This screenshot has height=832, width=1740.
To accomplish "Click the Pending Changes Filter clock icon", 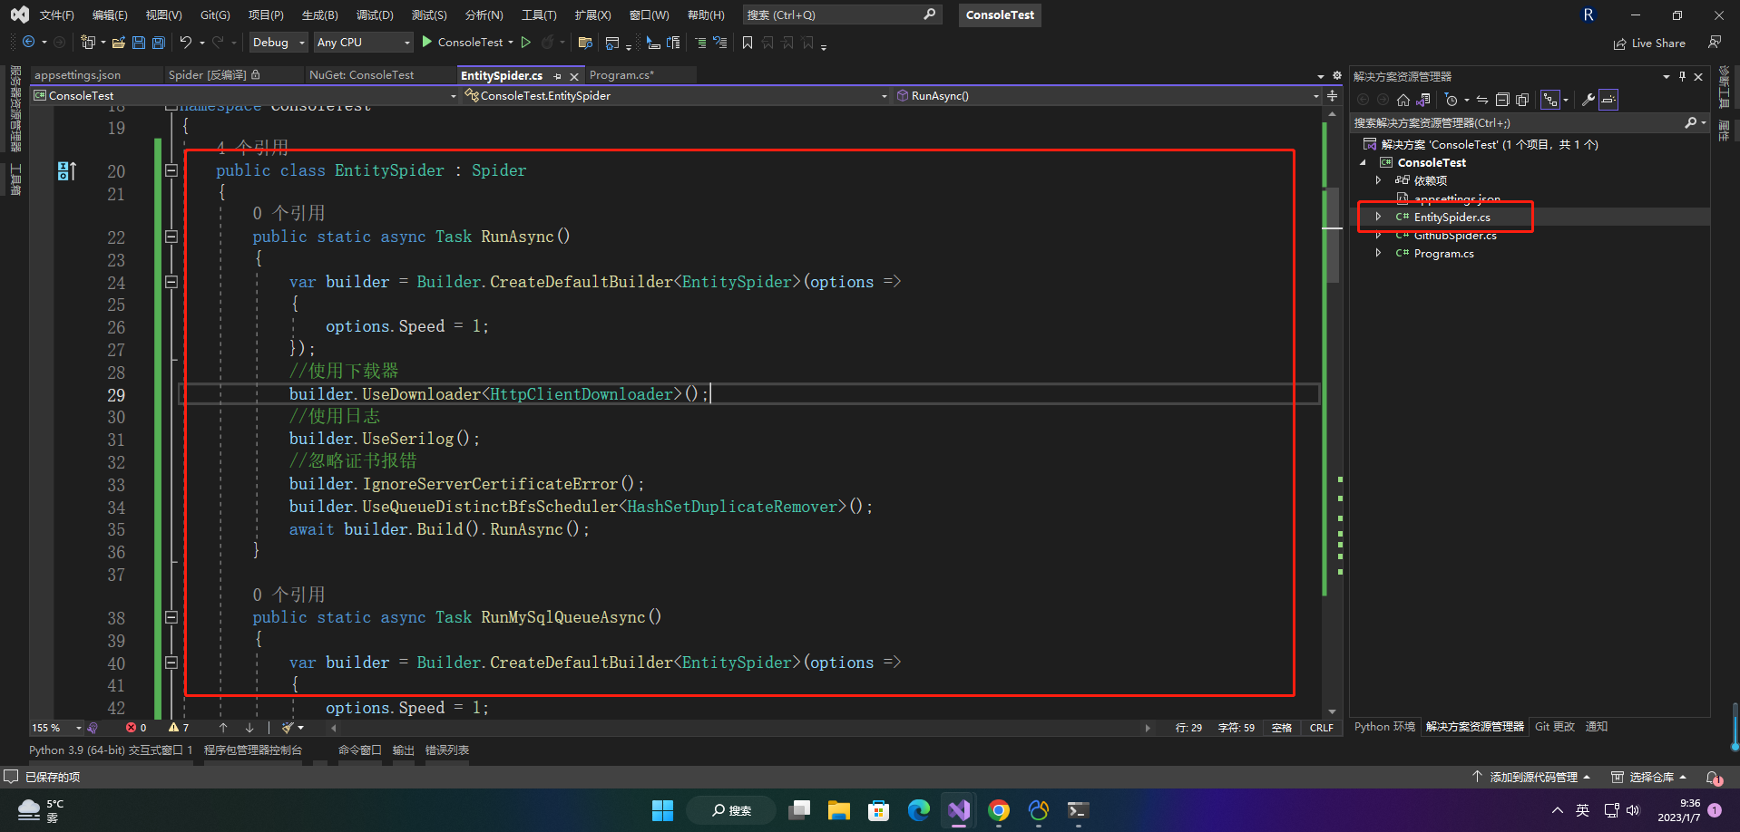I will (1452, 100).
